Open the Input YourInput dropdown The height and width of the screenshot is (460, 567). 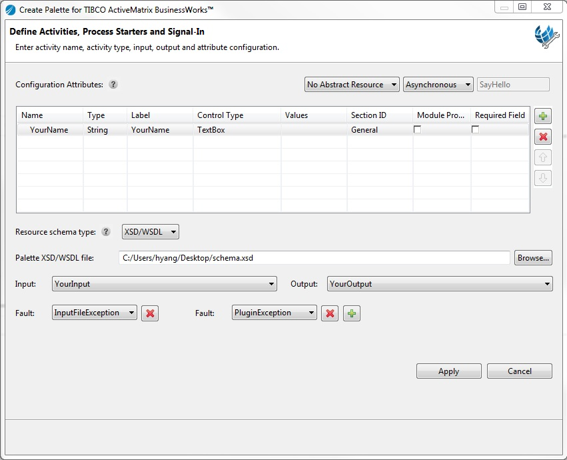point(165,284)
